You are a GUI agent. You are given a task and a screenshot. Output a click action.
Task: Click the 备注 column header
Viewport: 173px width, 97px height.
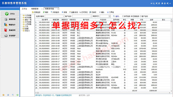click(163, 20)
